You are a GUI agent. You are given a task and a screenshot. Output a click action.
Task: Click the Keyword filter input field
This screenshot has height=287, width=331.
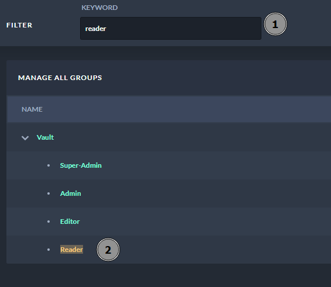tap(171, 28)
